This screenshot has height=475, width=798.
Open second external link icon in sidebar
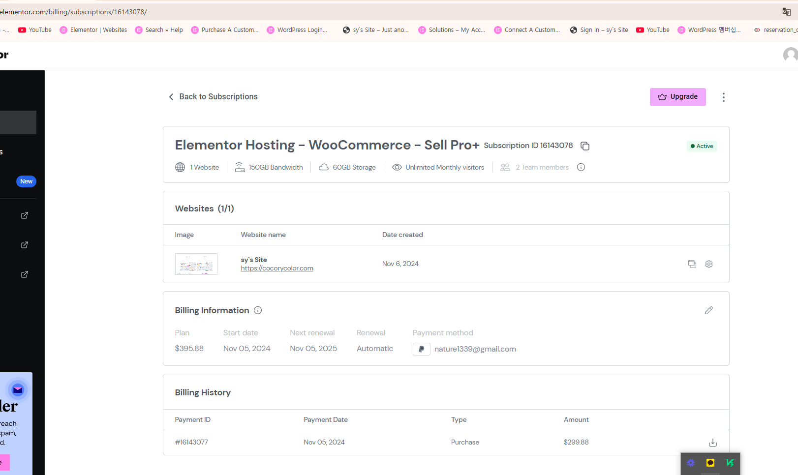point(25,245)
